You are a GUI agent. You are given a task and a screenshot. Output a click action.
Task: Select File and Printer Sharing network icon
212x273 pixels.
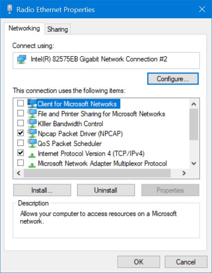(x=32, y=114)
